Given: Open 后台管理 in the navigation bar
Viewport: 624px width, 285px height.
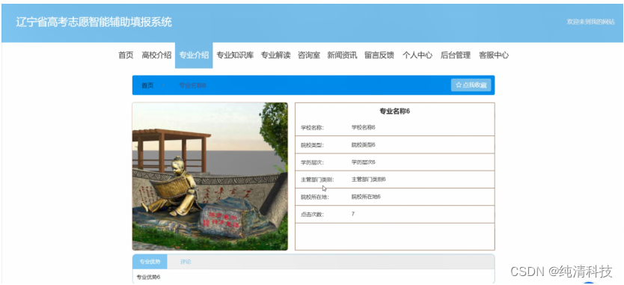Looking at the screenshot, I should [455, 55].
